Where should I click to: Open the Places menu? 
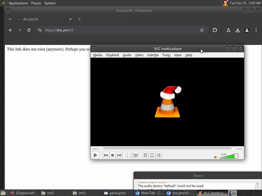point(36,3)
